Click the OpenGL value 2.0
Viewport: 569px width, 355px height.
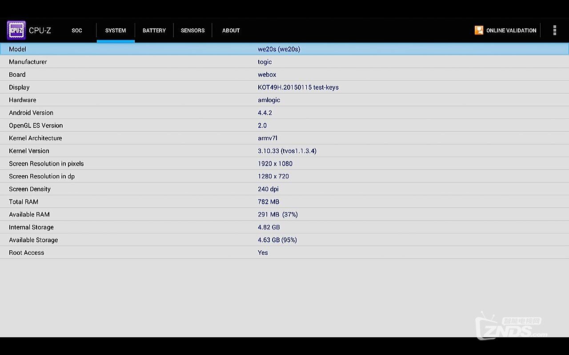coord(262,126)
